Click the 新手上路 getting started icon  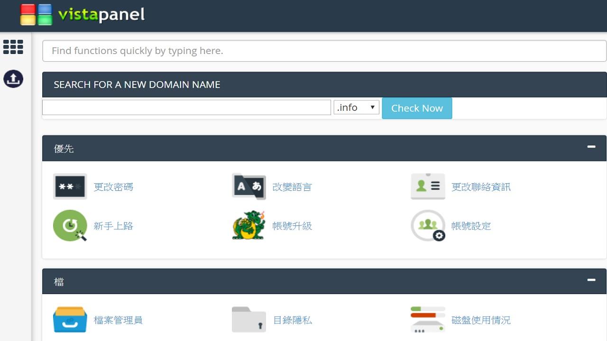coord(70,226)
